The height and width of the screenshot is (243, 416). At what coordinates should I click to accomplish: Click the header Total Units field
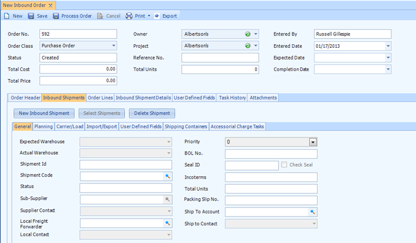220,69
